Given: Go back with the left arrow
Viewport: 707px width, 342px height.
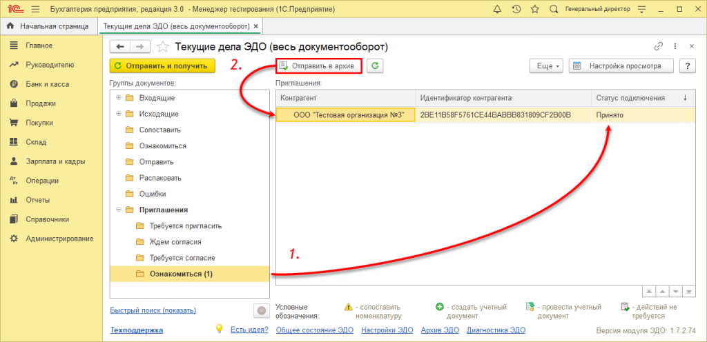Looking at the screenshot, I should (120, 46).
